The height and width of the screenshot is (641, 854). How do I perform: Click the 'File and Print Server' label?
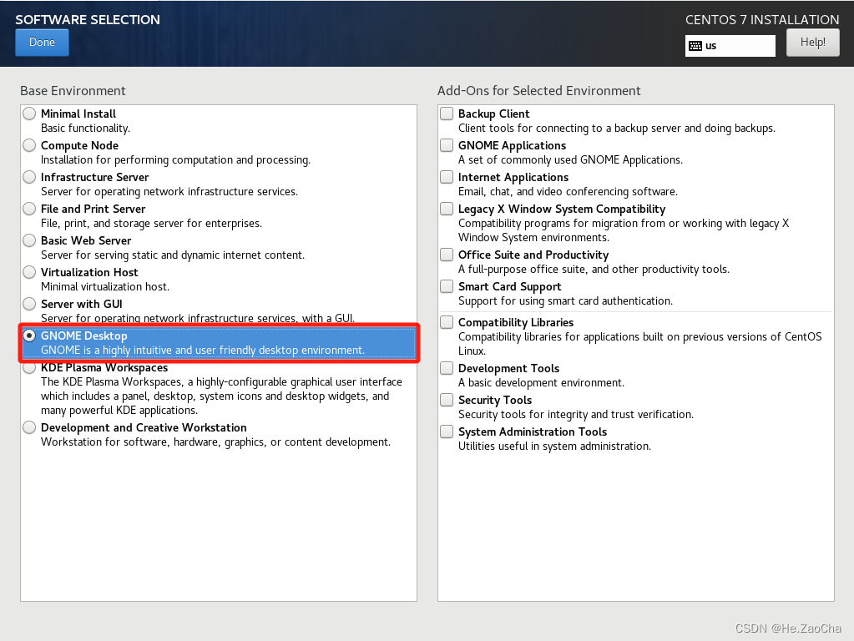pos(93,209)
